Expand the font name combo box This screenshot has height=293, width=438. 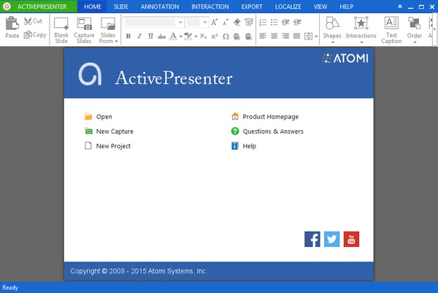click(180, 22)
